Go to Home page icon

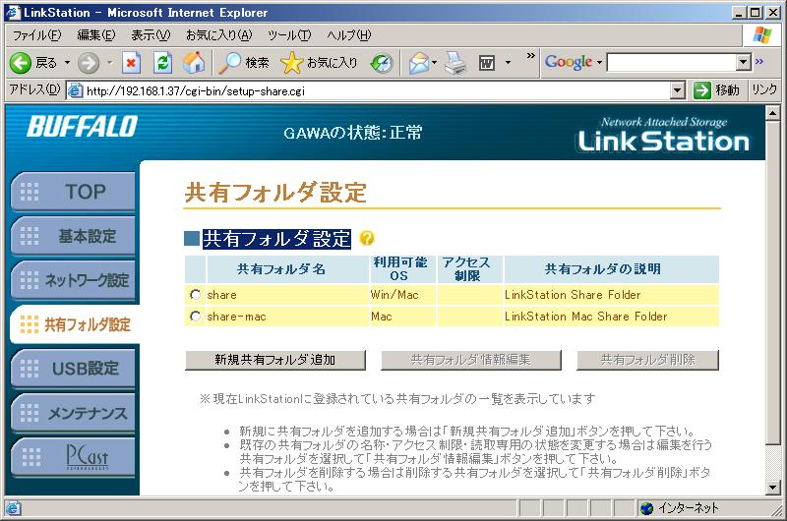tap(194, 63)
